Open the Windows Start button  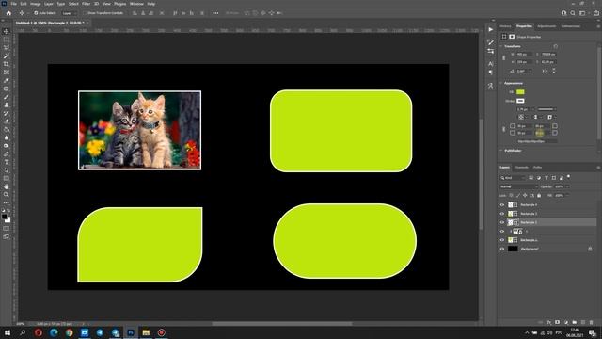coord(8,332)
